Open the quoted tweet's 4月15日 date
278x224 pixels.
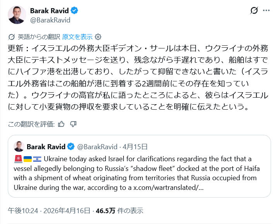135,146
